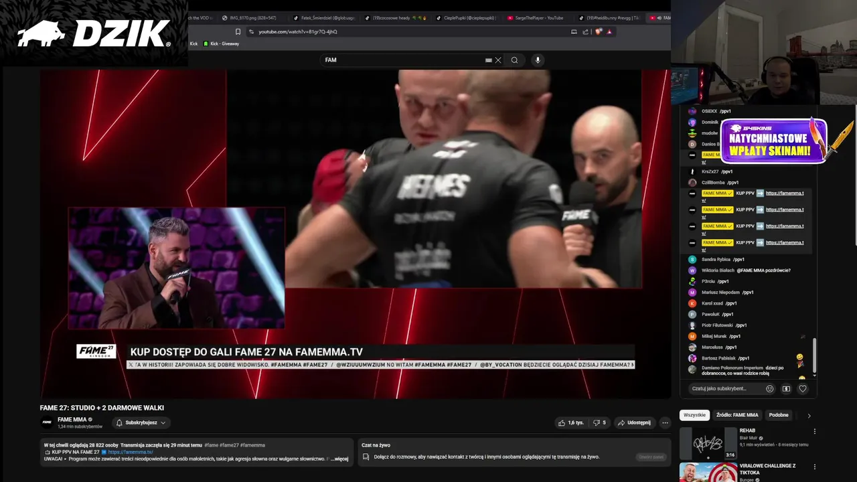The width and height of the screenshot is (857, 482).
Task: Send a heart reaction in chat
Action: coord(803,388)
